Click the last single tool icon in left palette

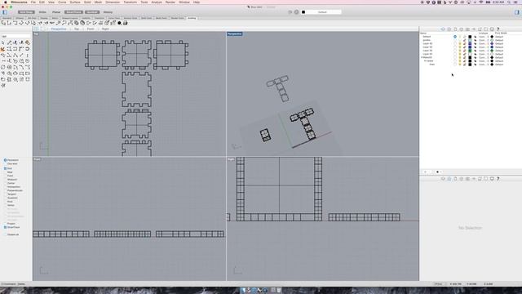3,86
